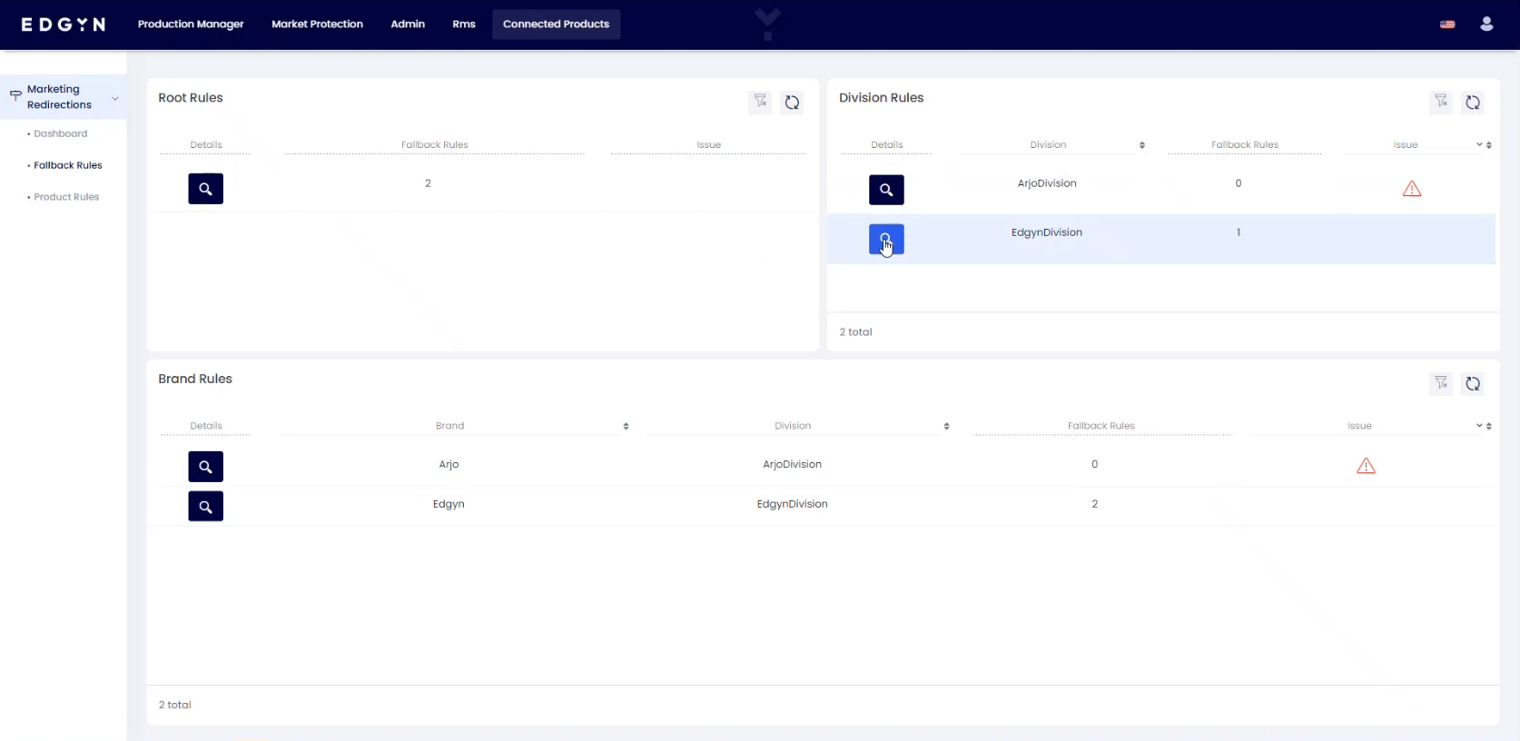This screenshot has height=741, width=1520.
Task: Open Issue filter dropdown in Division Rules
Action: (1478, 145)
